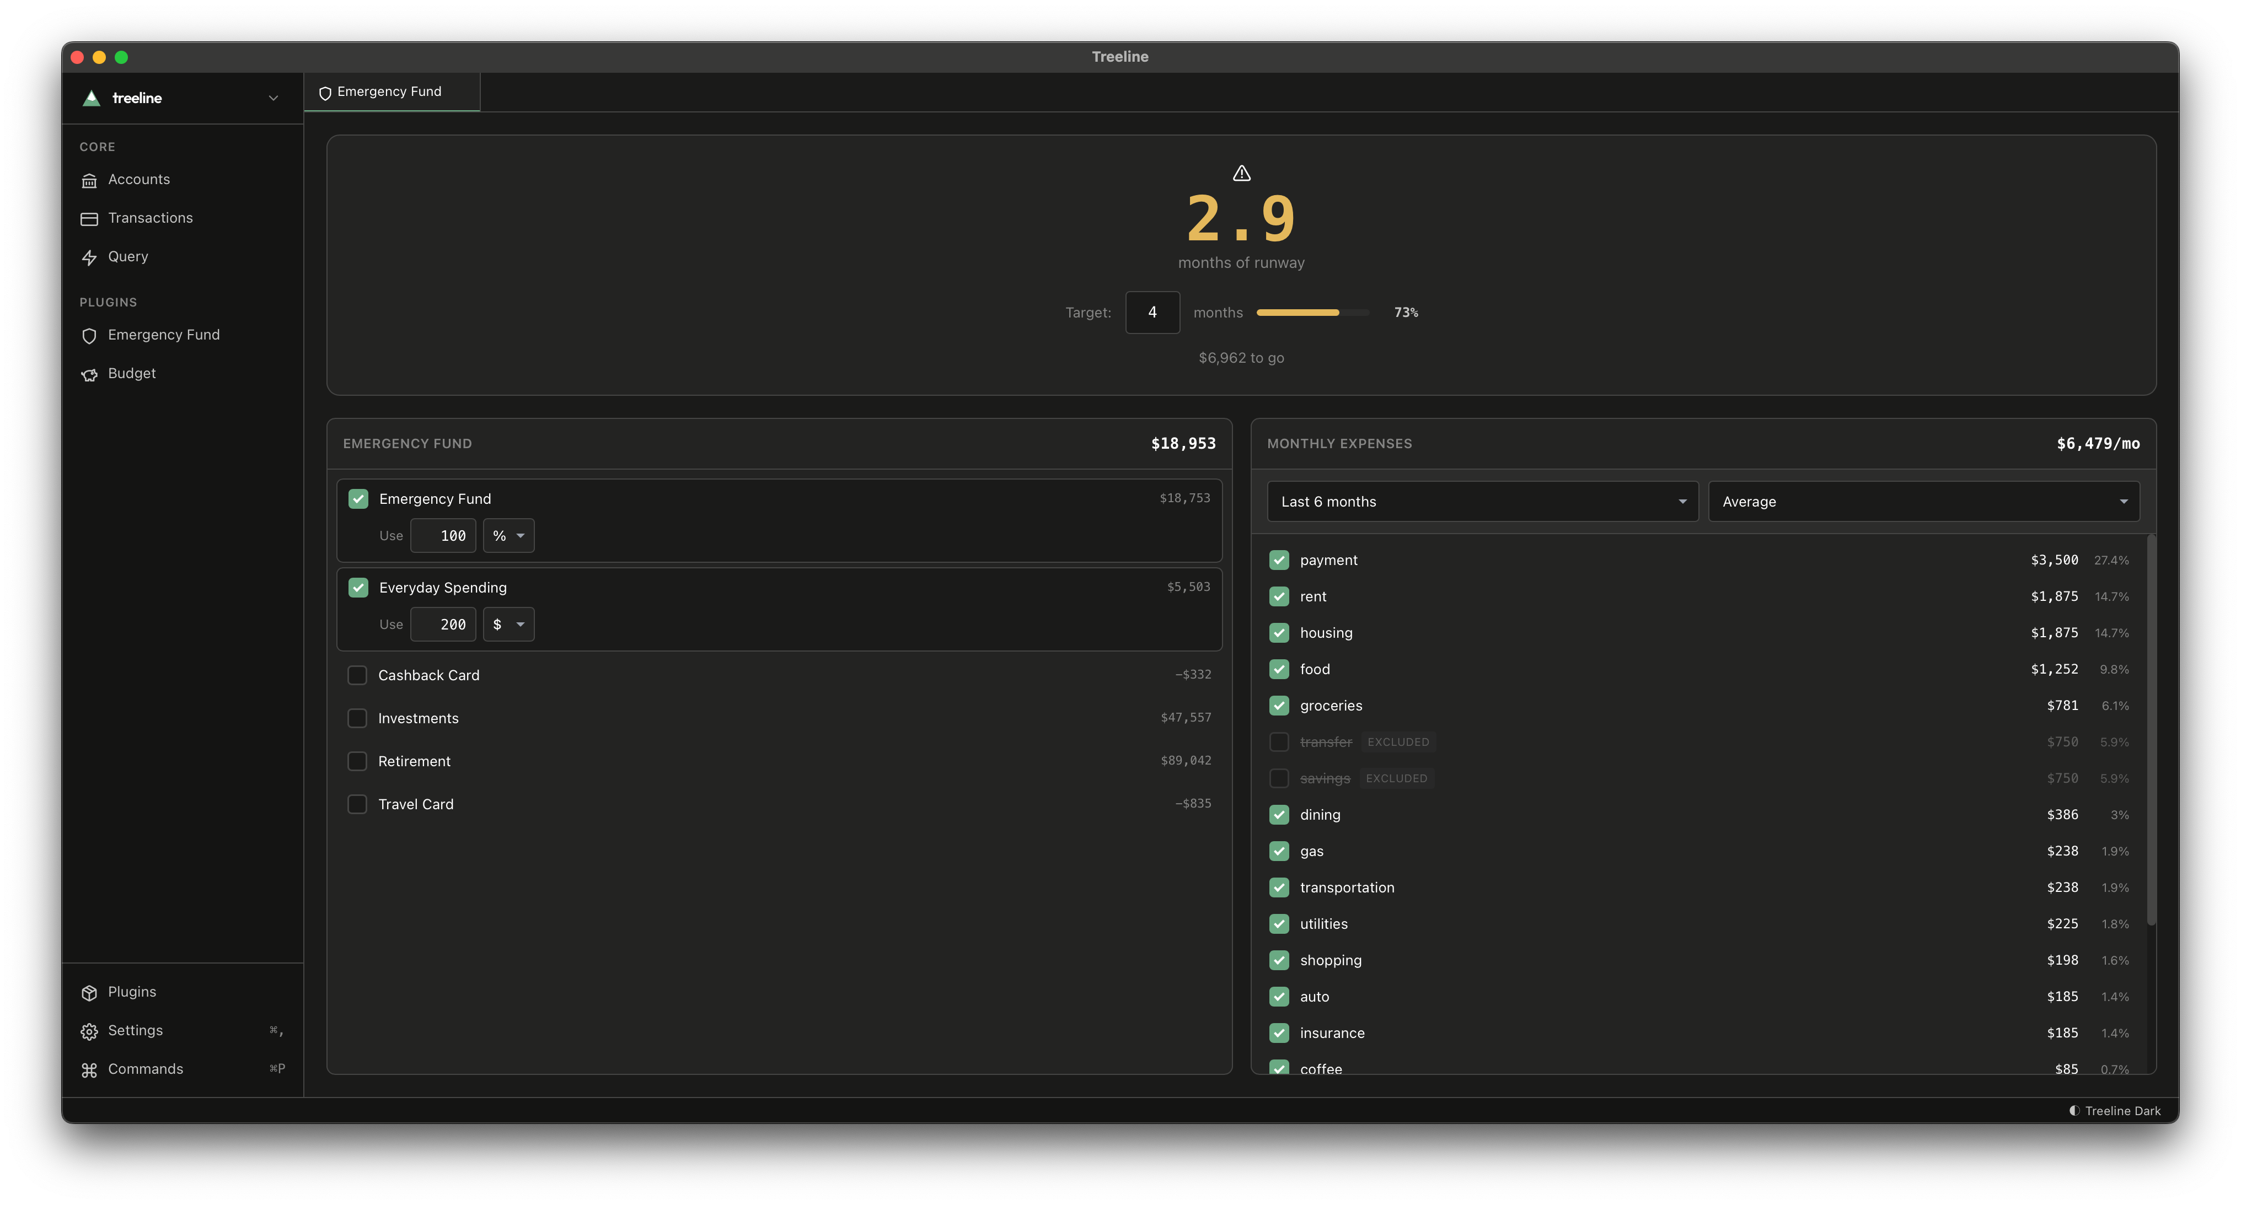Uncheck the Everyday Spending account

357,587
